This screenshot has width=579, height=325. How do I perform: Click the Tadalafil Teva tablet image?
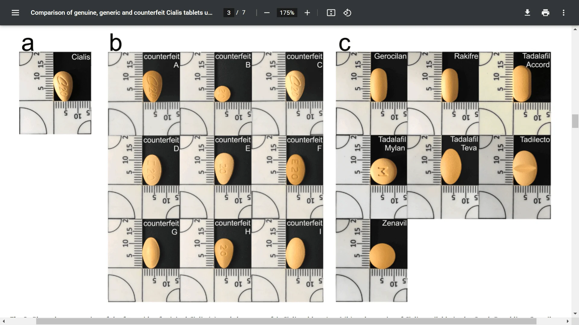click(x=451, y=166)
